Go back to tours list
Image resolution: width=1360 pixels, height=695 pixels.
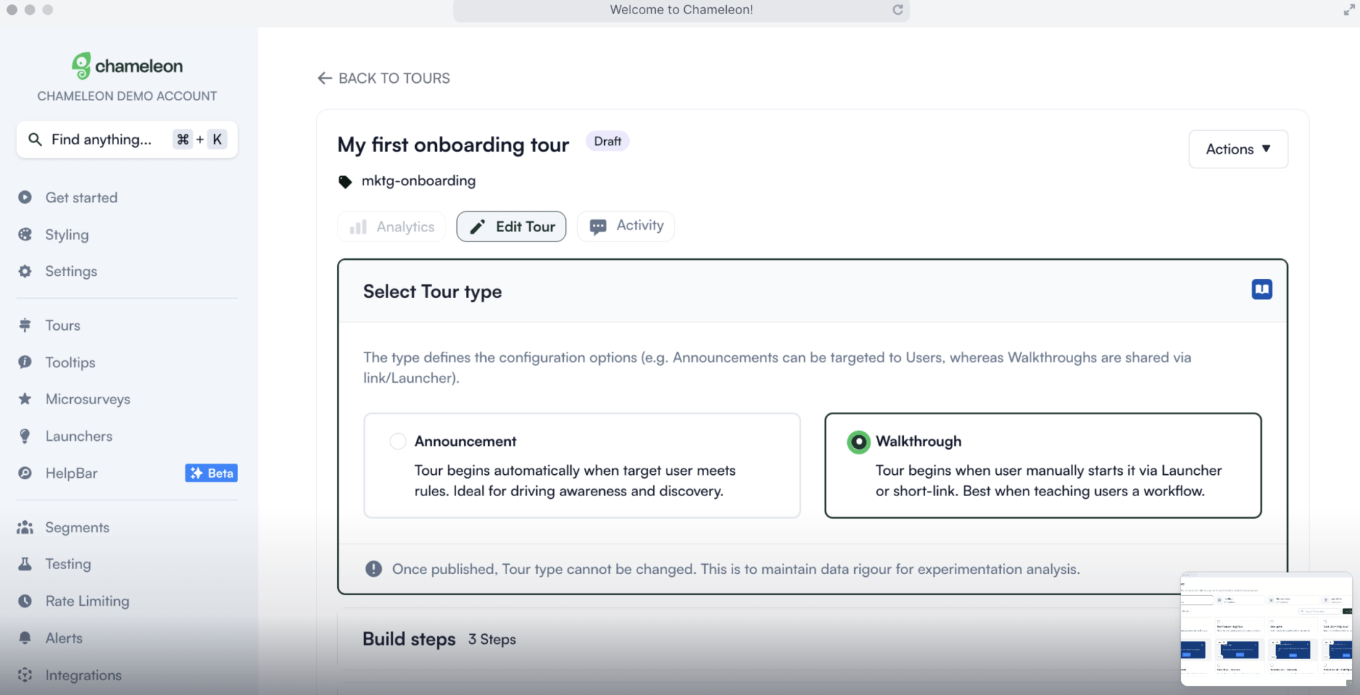[384, 79]
